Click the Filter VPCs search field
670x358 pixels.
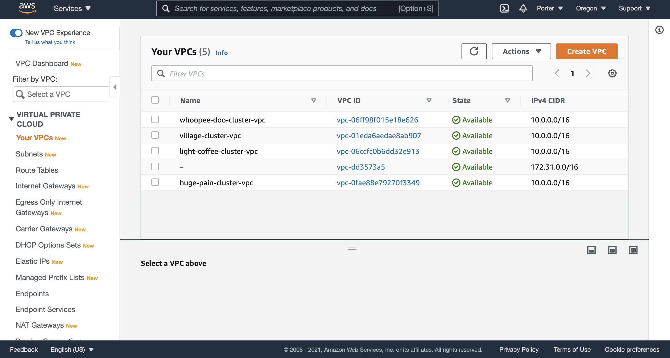click(342, 74)
